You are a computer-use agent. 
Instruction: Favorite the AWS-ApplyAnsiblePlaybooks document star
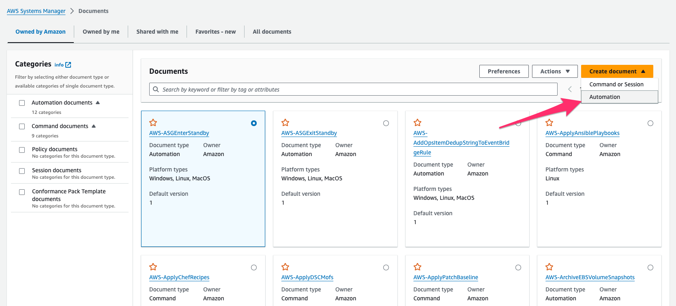(x=549, y=122)
